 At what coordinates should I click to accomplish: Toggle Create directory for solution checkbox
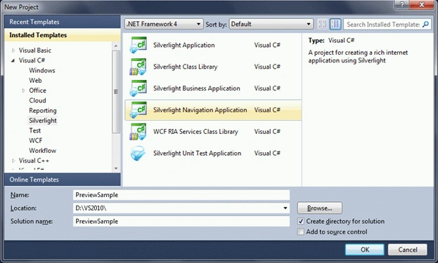(301, 221)
